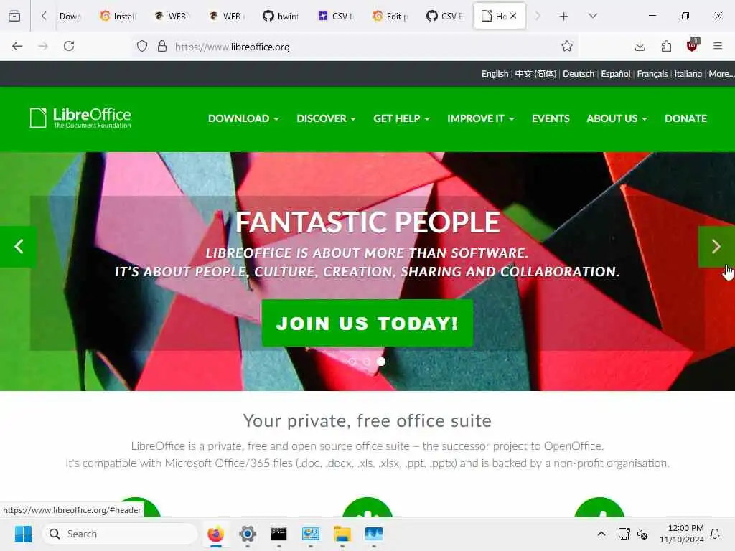Open the EVENTS menu item
Viewport: 735px width, 551px height.
551,118
